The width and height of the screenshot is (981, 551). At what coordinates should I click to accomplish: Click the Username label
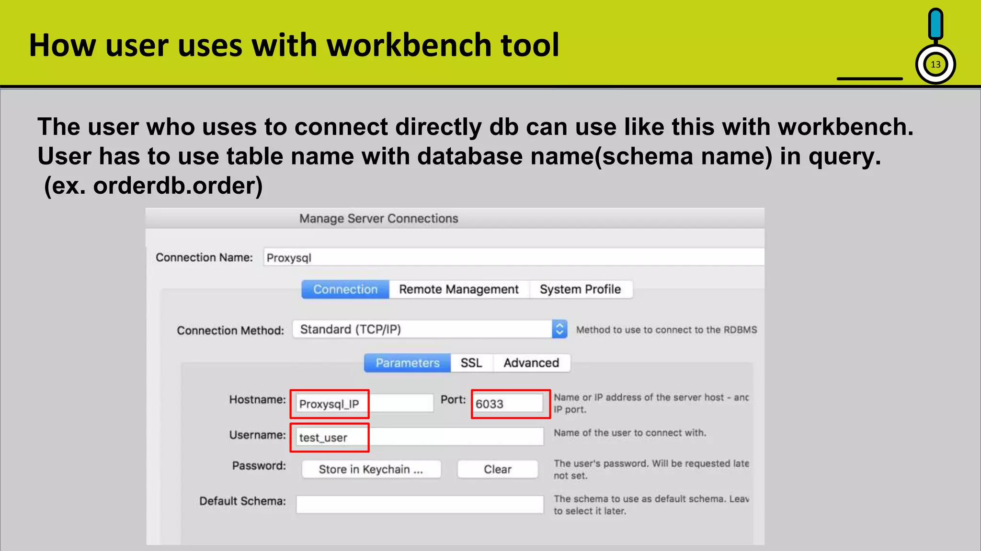(257, 435)
